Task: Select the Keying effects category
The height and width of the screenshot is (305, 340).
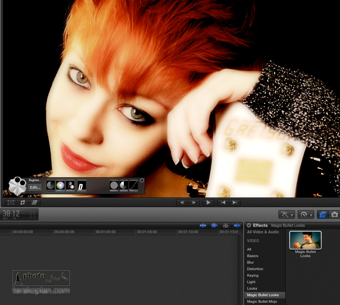Action: click(x=253, y=275)
